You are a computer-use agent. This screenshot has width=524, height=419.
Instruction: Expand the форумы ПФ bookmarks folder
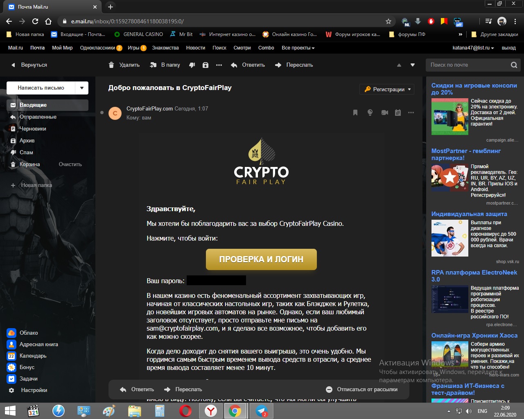(x=407, y=34)
